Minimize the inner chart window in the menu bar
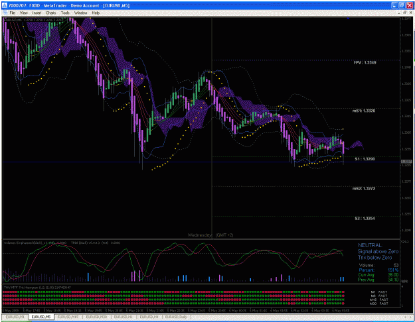 [399, 13]
